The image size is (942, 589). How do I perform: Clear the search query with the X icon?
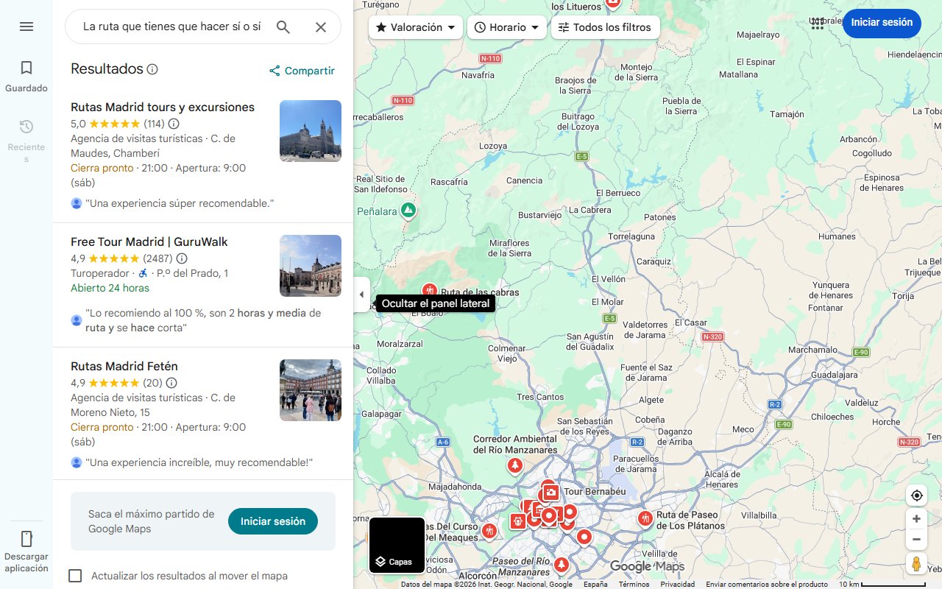click(x=321, y=26)
